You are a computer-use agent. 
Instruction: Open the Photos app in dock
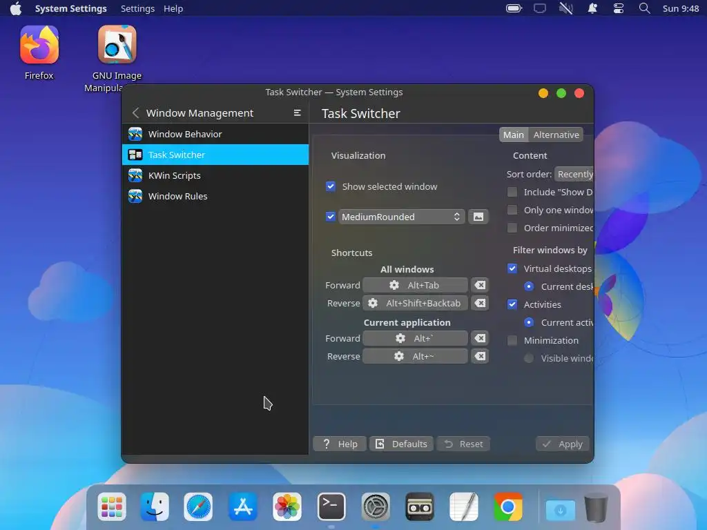pyautogui.click(x=287, y=507)
